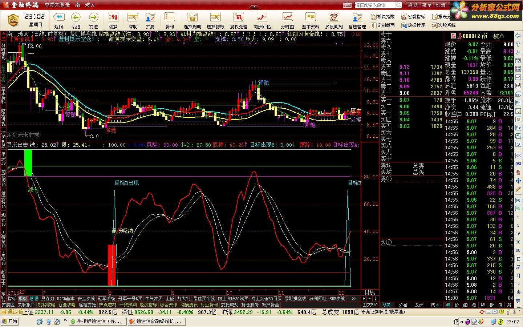Screen dimensions: 523x327
Task: Expand more indicator tabs with >> arrow
Action: coord(354,299)
